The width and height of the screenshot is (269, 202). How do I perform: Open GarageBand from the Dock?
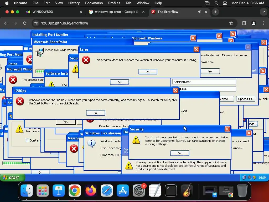(x=187, y=190)
